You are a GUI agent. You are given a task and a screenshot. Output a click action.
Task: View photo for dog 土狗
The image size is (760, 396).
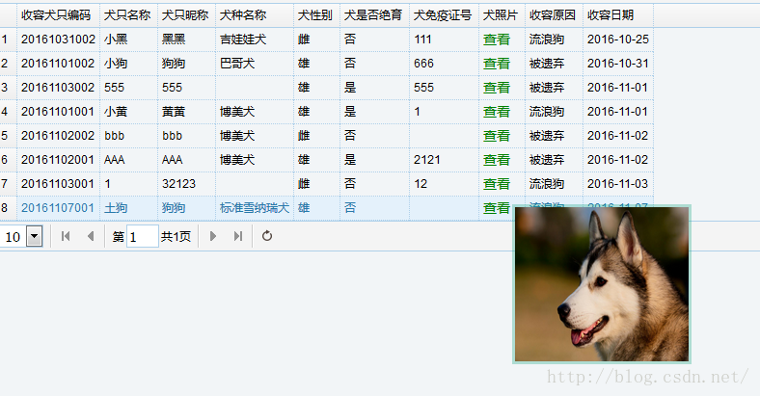[x=497, y=208]
